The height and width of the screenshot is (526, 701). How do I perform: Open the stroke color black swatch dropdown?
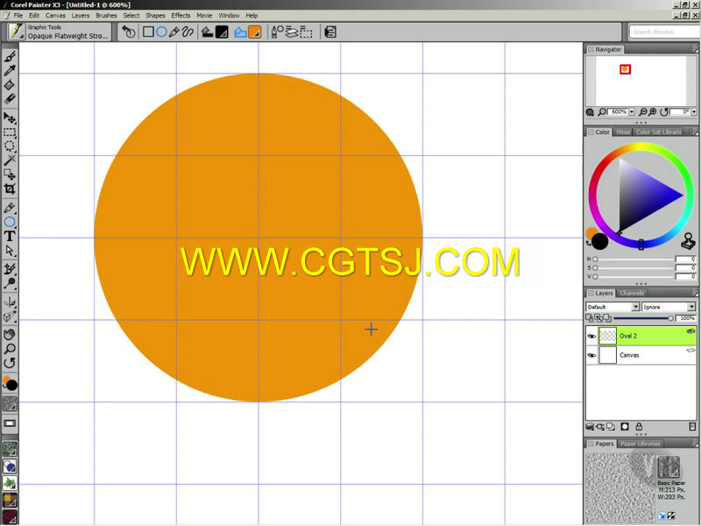point(223,32)
